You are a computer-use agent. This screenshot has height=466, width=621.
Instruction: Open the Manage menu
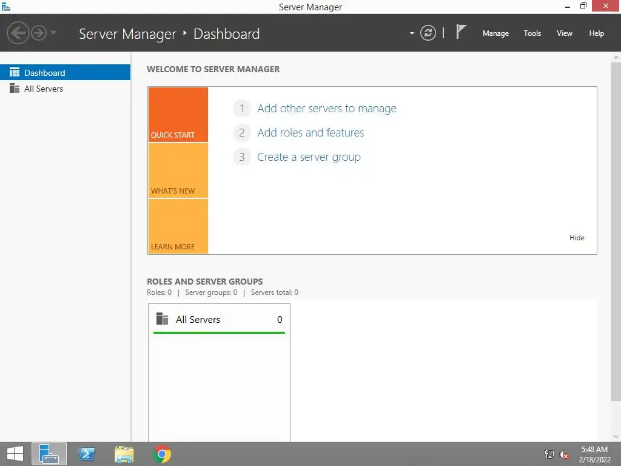pos(495,33)
